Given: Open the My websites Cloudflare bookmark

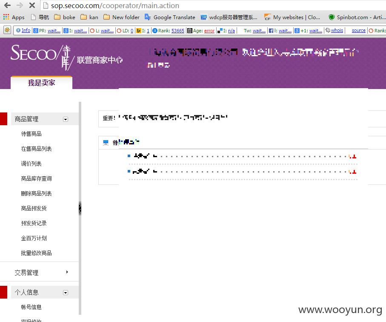Looking at the screenshot, I should (292, 17).
